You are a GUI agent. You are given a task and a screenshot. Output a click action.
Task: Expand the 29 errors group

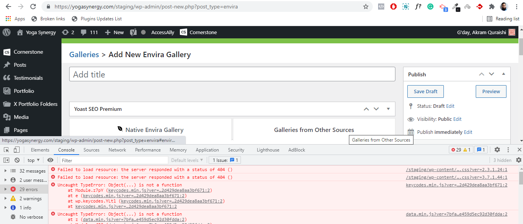(x=5, y=189)
